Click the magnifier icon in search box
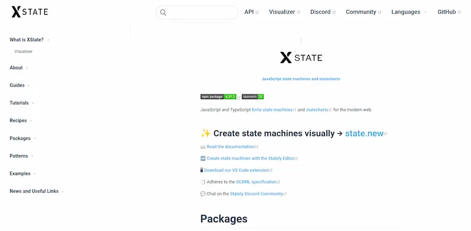Image resolution: width=471 pixels, height=231 pixels. coord(163,12)
